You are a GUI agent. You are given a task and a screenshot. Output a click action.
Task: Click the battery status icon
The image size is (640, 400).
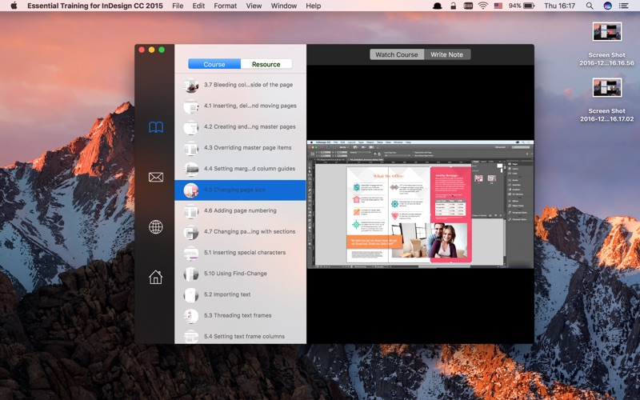pyautogui.click(x=529, y=6)
